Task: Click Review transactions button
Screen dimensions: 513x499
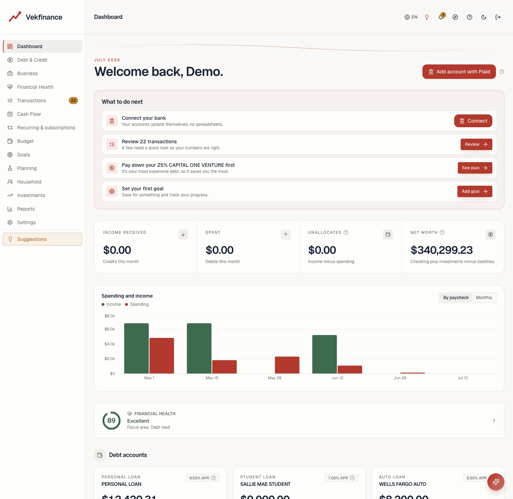Action: pyautogui.click(x=476, y=144)
